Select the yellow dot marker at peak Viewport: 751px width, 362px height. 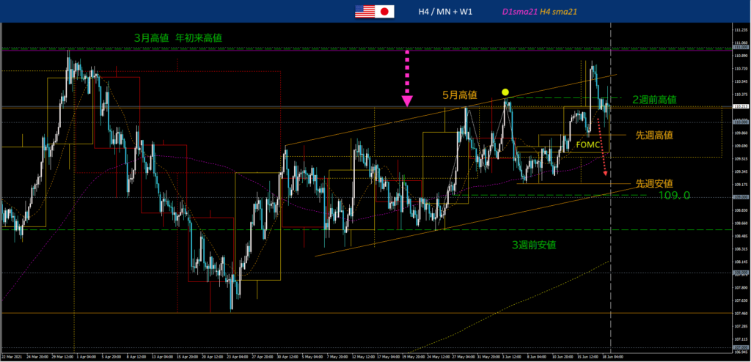pyautogui.click(x=505, y=92)
